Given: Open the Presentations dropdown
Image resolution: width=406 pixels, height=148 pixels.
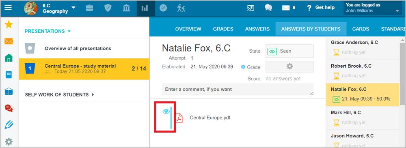Looking at the screenshot, I should pyautogui.click(x=48, y=31).
